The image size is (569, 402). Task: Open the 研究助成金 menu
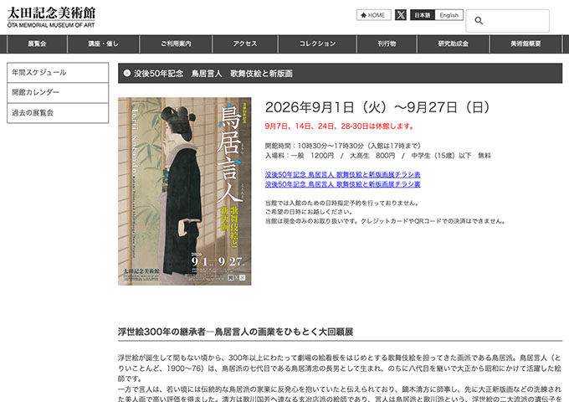454,44
